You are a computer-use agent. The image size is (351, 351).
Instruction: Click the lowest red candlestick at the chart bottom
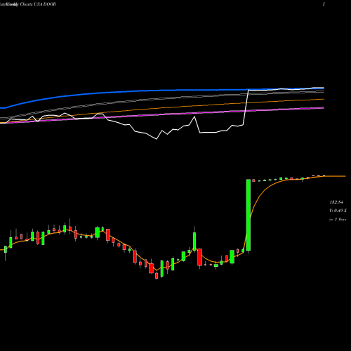point(157,276)
